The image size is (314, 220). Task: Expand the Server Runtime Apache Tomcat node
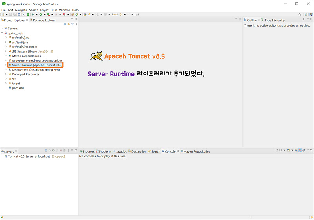(6, 65)
